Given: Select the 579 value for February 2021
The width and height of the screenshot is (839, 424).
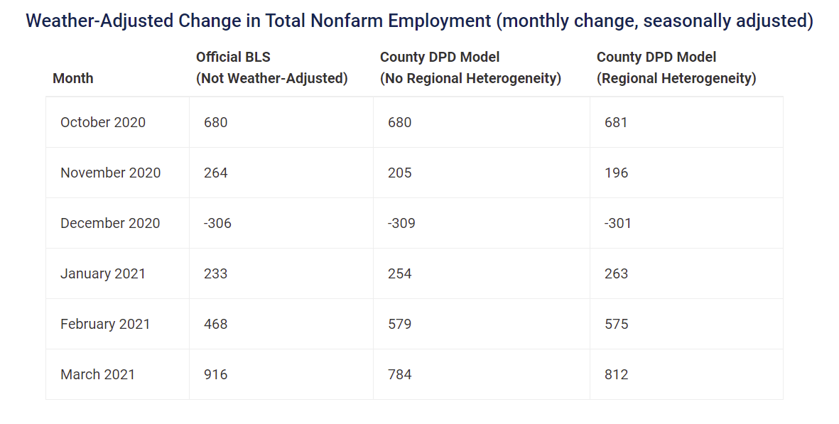Looking at the screenshot, I should click(x=400, y=324).
